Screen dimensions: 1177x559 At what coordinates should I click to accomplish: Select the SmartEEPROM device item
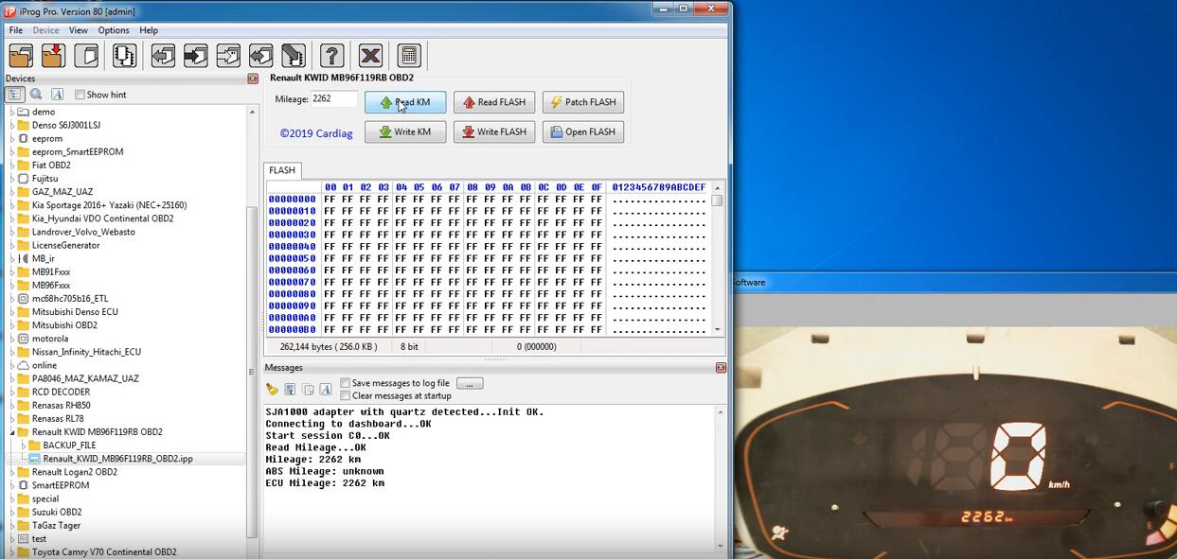point(61,485)
